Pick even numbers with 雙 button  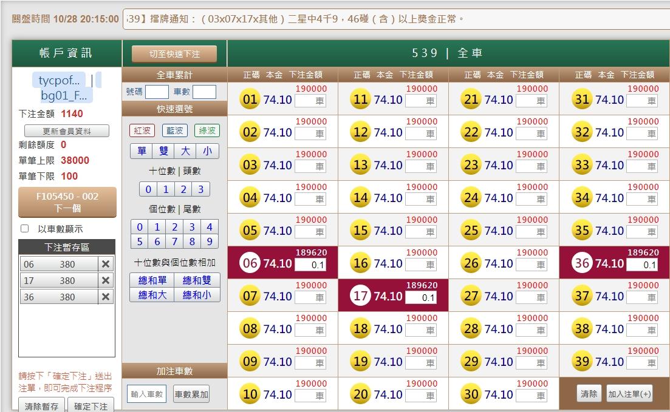pos(163,150)
